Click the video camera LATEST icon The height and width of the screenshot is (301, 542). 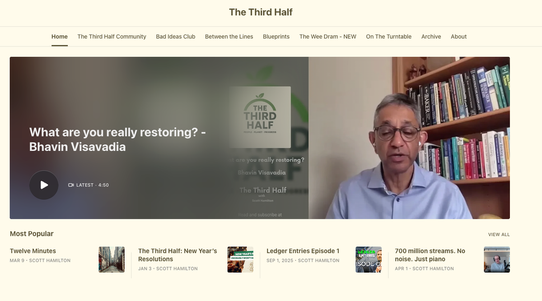pyautogui.click(x=71, y=185)
